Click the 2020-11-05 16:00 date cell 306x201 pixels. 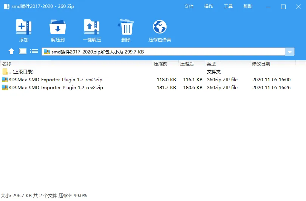272,80
